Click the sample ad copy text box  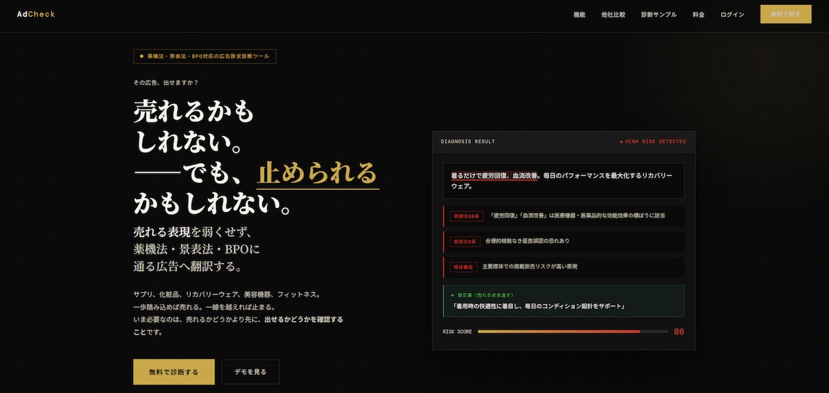[563, 180]
